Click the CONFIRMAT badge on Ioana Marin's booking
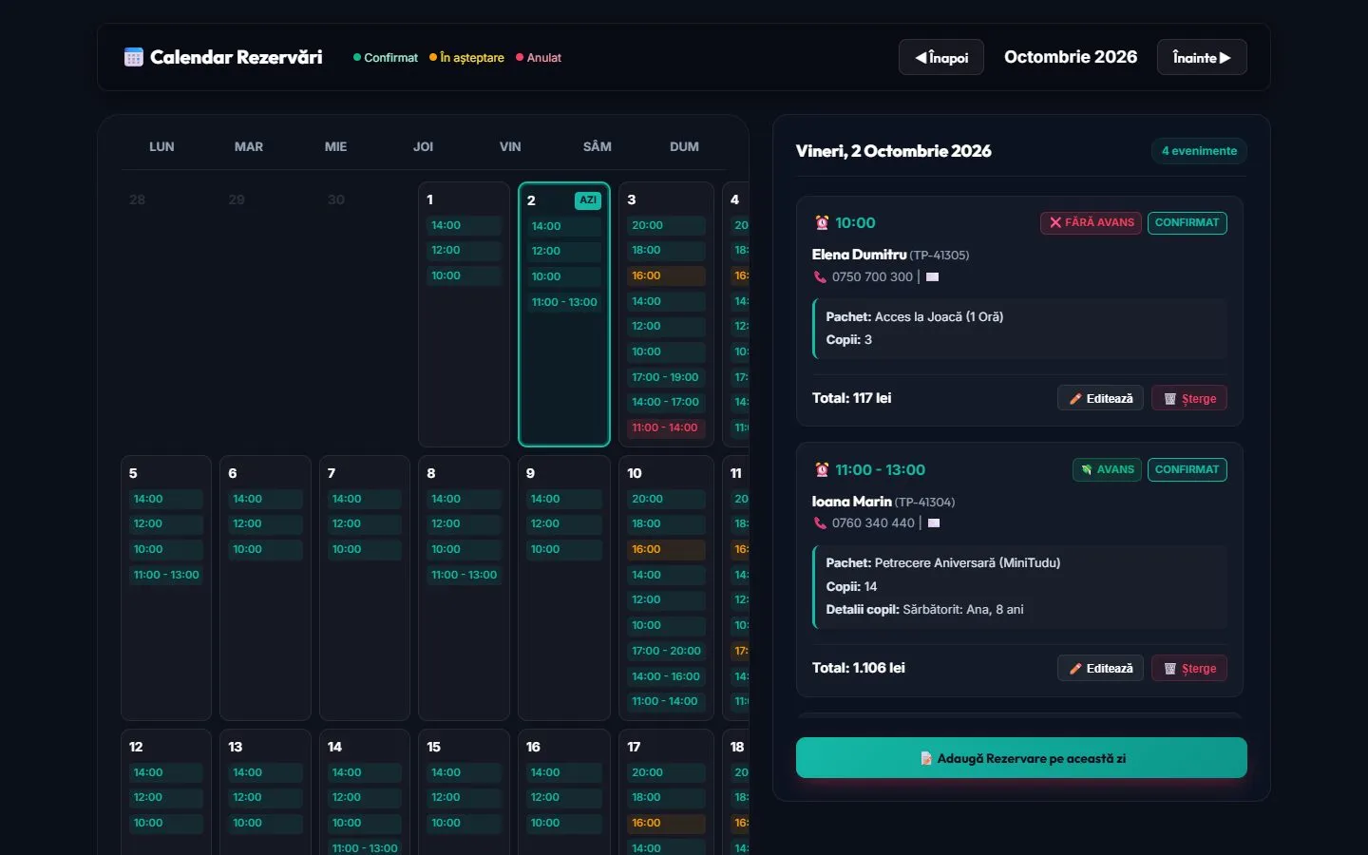This screenshot has height=855, width=1368. click(x=1187, y=469)
